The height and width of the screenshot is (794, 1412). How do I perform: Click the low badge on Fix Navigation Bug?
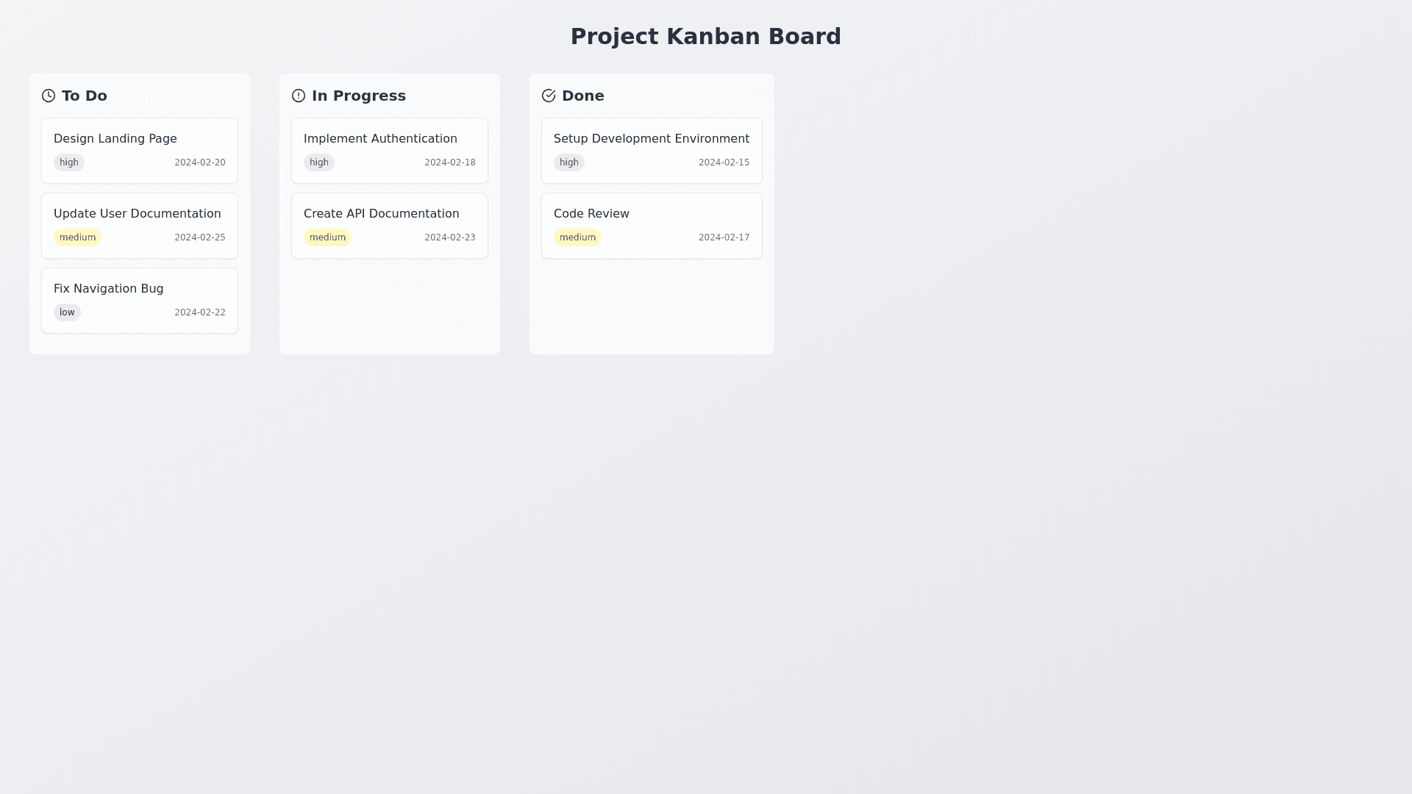tap(67, 312)
